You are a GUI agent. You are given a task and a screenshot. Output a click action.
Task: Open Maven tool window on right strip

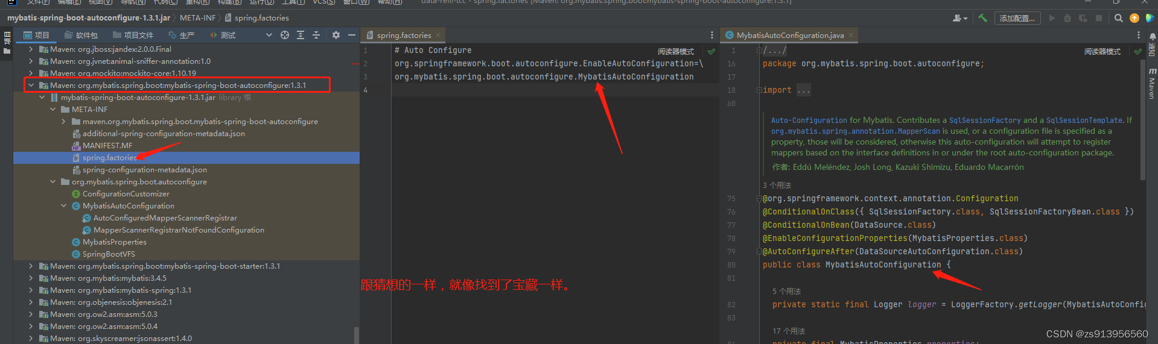coord(1152,83)
